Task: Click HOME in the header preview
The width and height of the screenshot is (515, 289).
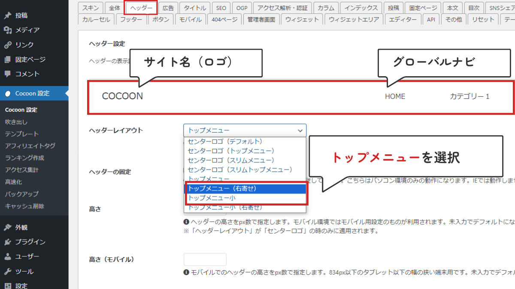Action: pyautogui.click(x=395, y=96)
